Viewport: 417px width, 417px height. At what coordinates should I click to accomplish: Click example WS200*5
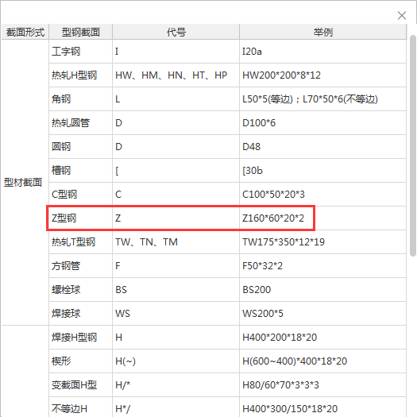263,313
